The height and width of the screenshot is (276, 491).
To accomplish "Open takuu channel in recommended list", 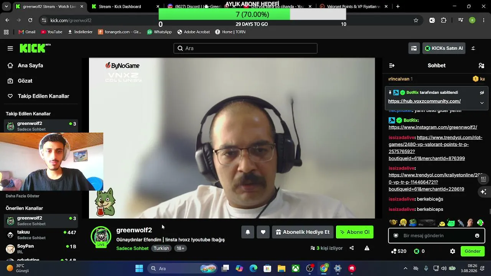I will (41, 235).
